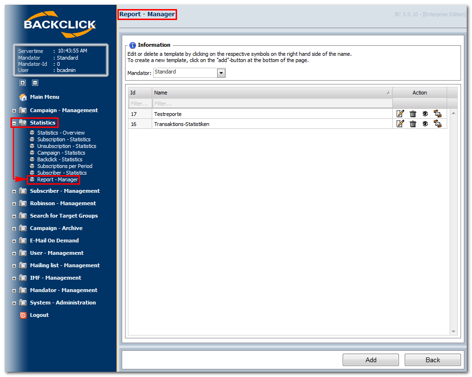Expand the Campaign - Management node
472x377 pixels.
coord(14,111)
